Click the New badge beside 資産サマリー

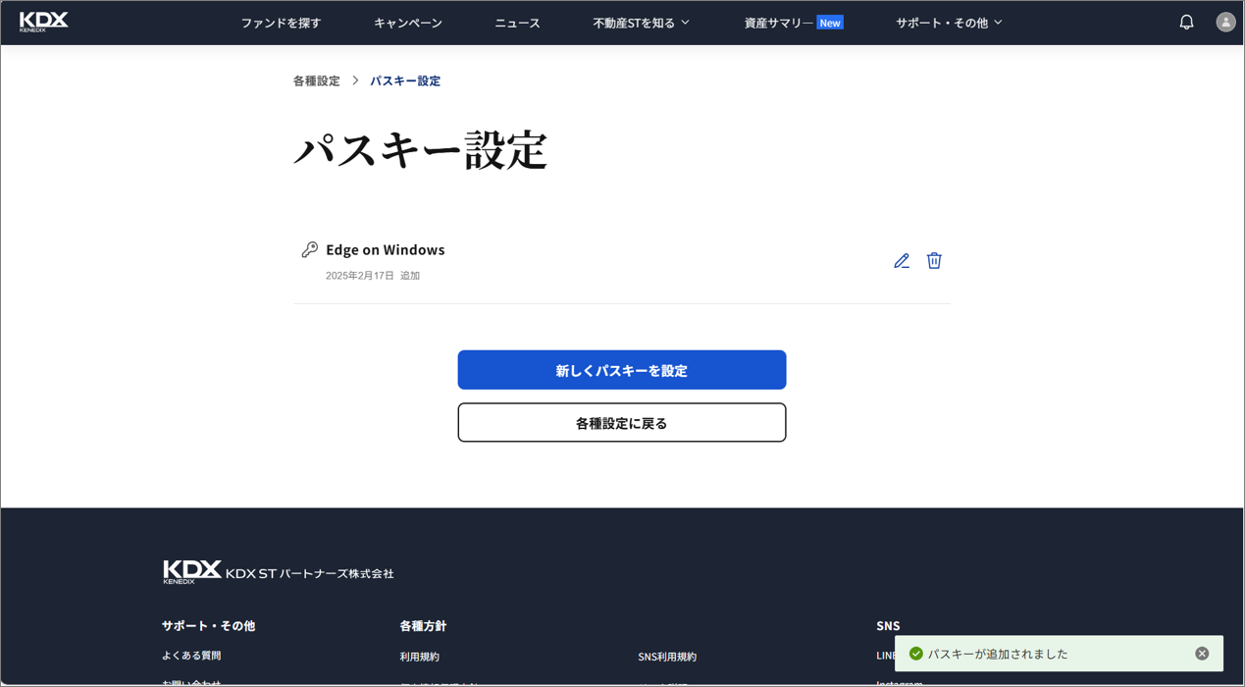[830, 23]
